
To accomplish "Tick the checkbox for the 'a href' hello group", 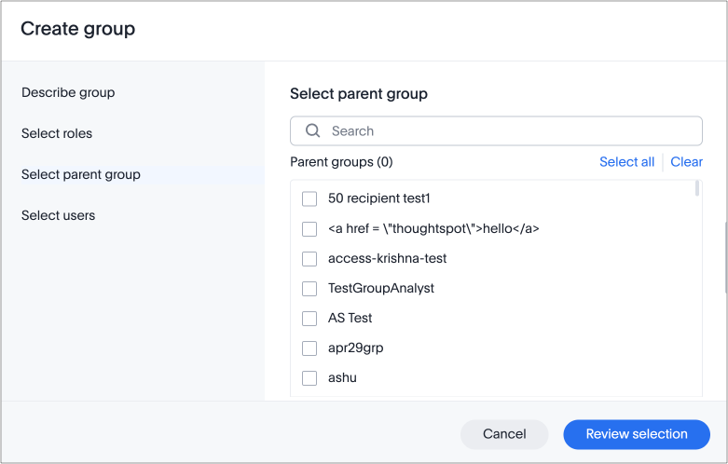I will tap(309, 228).
